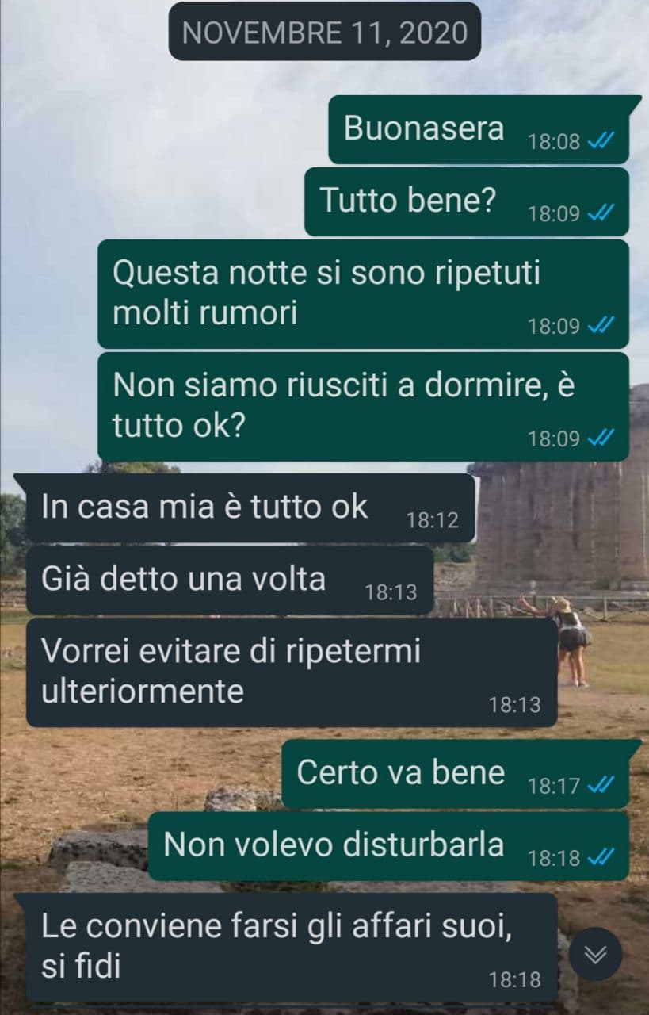Click read ticks on "Non volevo disturbarla"
Image resolution: width=649 pixels, height=1015 pixels.
coord(601,857)
